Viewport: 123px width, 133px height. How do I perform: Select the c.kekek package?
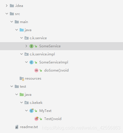[x=36, y=103]
